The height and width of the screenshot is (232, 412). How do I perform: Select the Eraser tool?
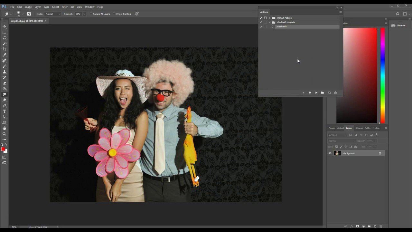pos(5,83)
